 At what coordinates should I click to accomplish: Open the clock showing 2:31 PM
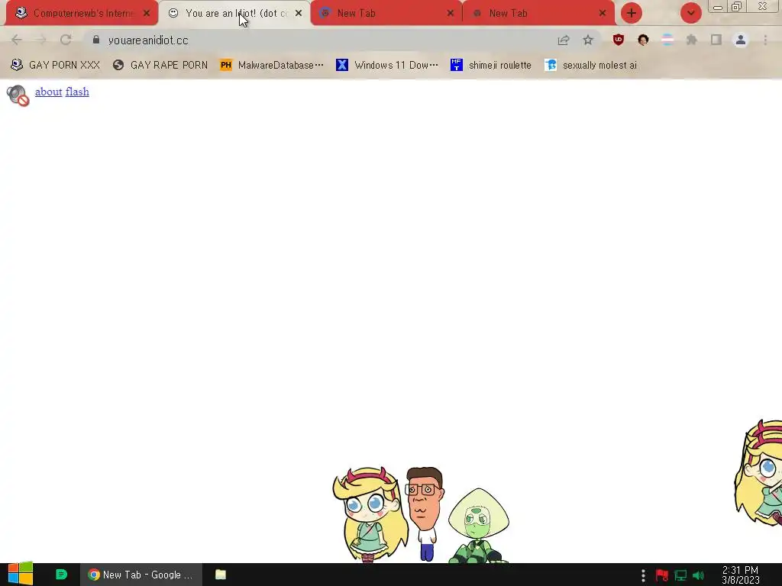coord(741,575)
